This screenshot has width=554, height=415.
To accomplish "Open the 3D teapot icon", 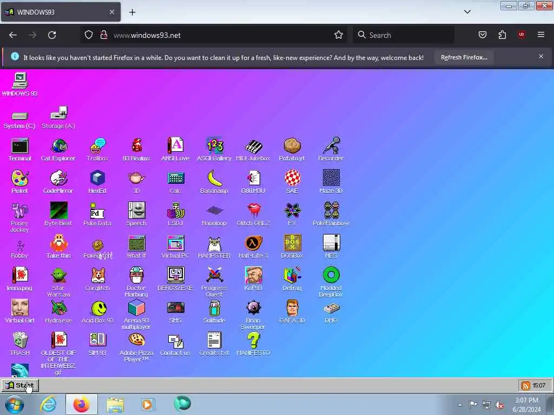I will [136, 182].
